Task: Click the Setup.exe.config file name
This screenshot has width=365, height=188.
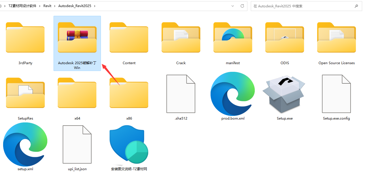Action: (336, 118)
